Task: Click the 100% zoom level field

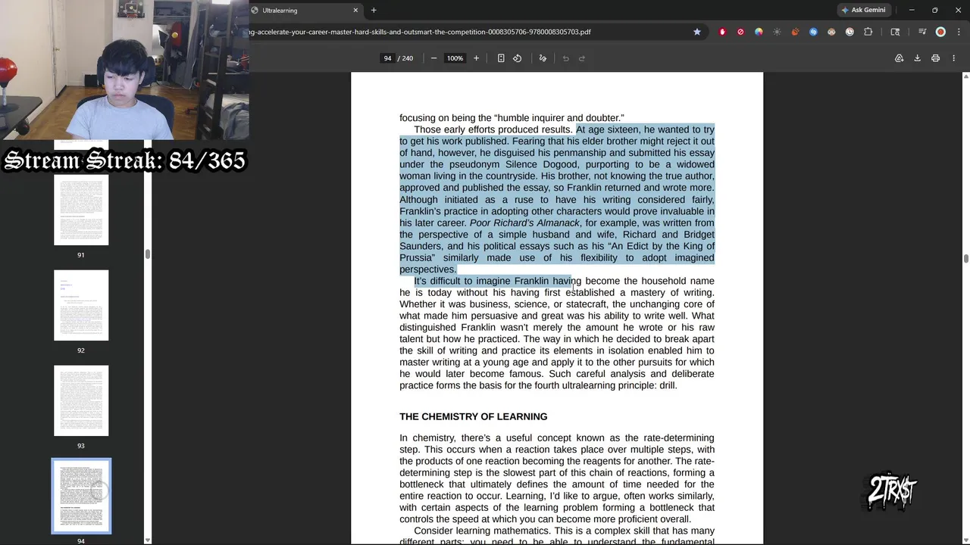Action: pos(455,58)
